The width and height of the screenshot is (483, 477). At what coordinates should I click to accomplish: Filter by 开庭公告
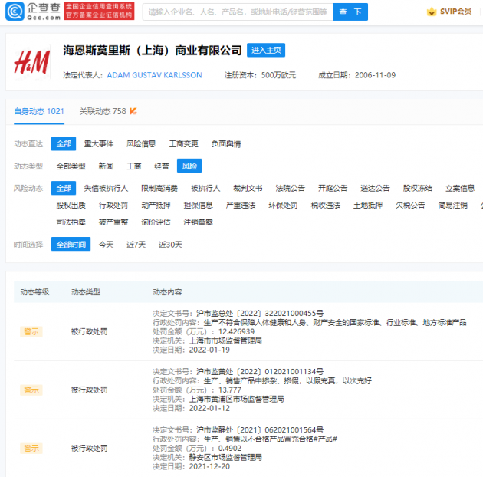pyautogui.click(x=333, y=189)
